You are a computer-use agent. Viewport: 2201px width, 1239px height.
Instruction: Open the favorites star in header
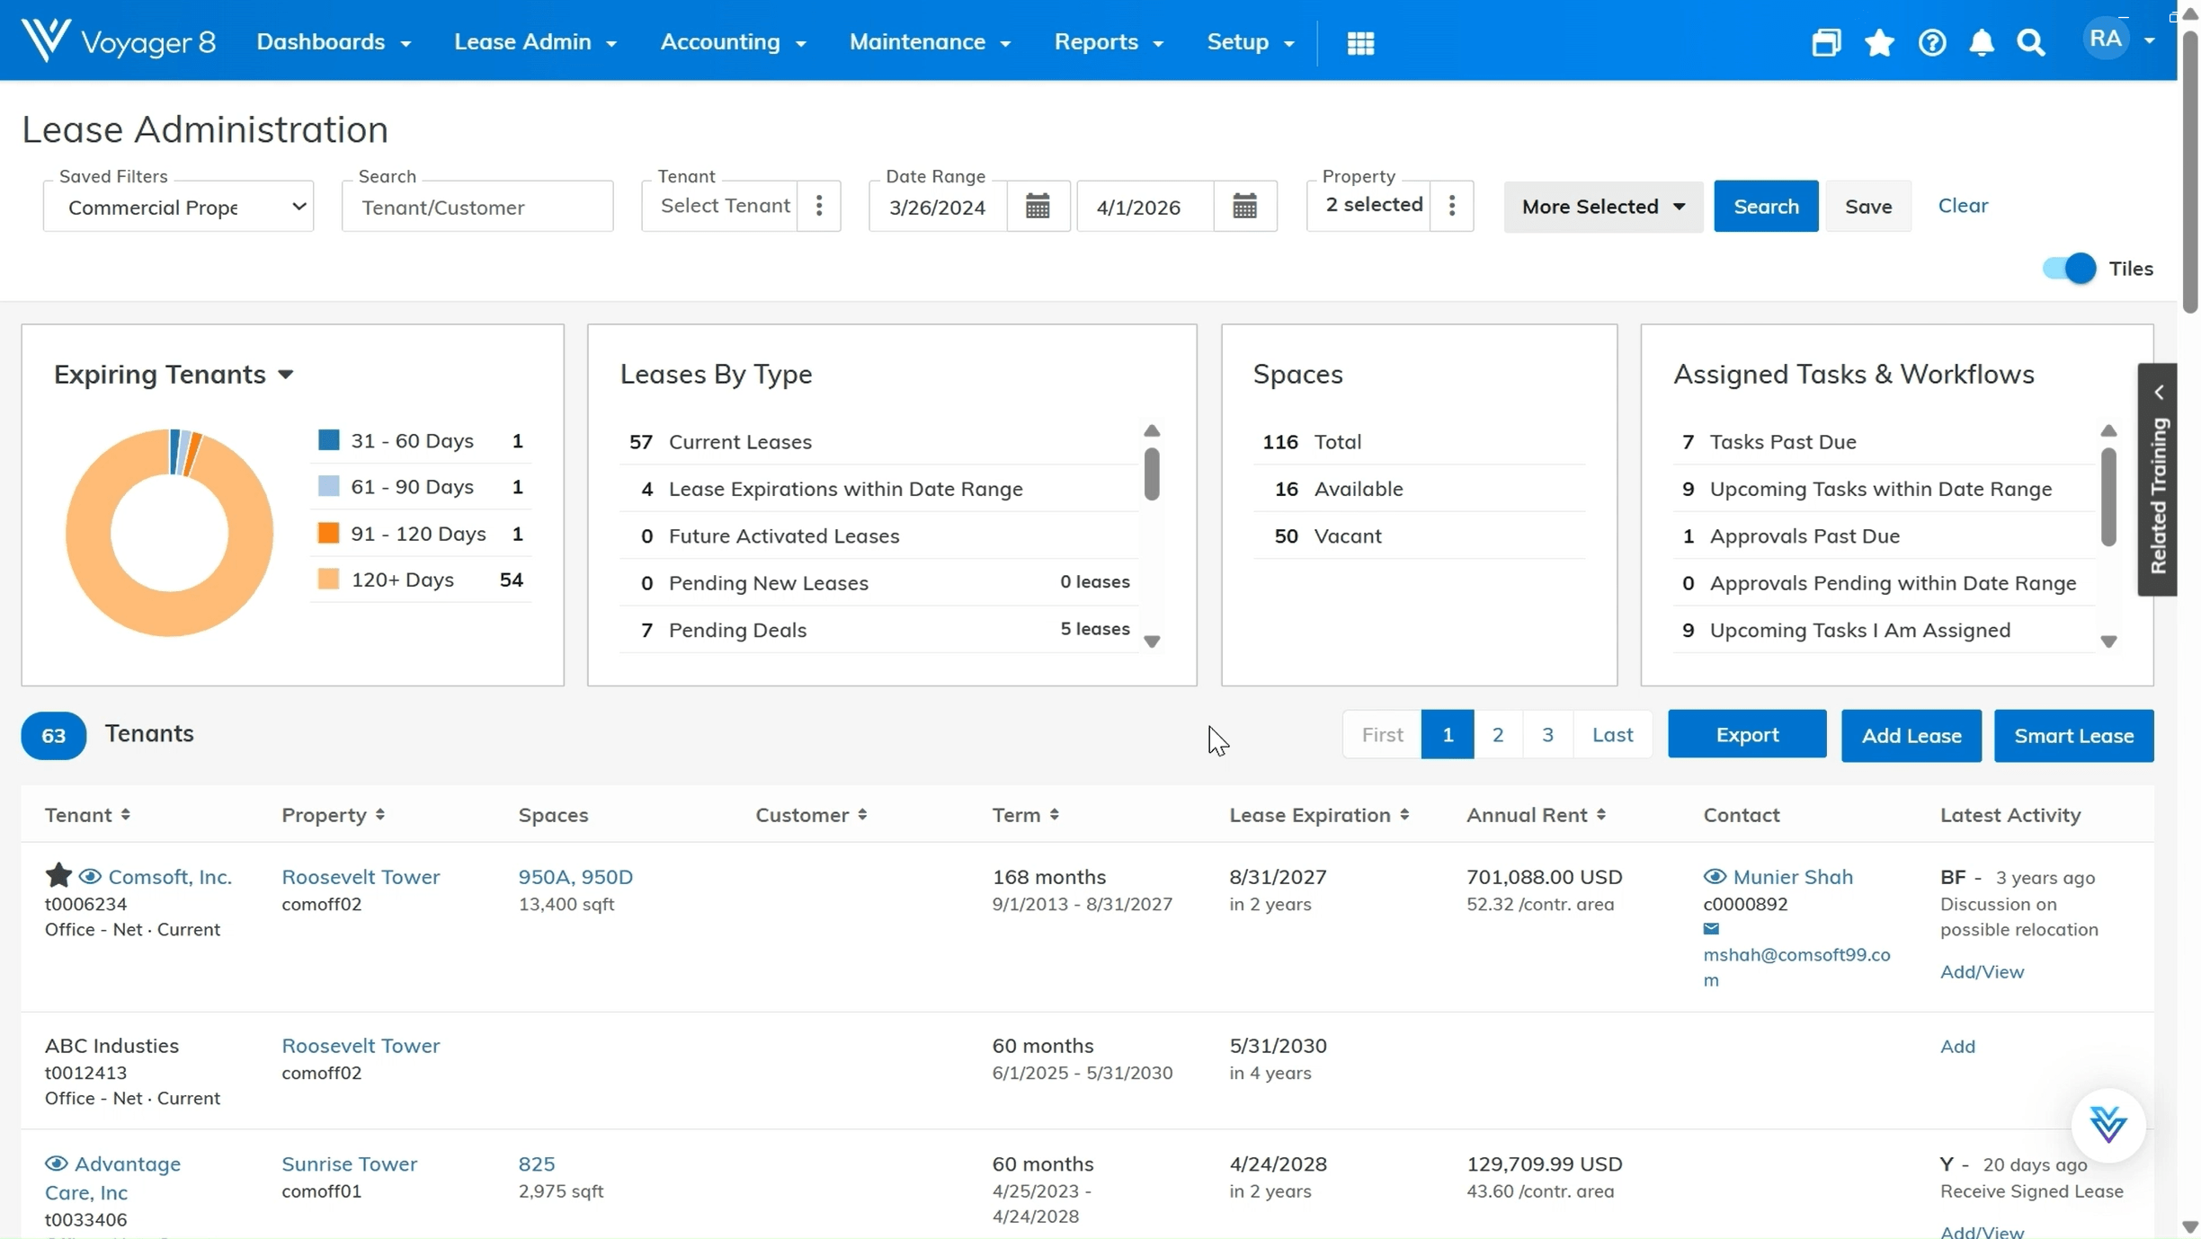pyautogui.click(x=1879, y=42)
